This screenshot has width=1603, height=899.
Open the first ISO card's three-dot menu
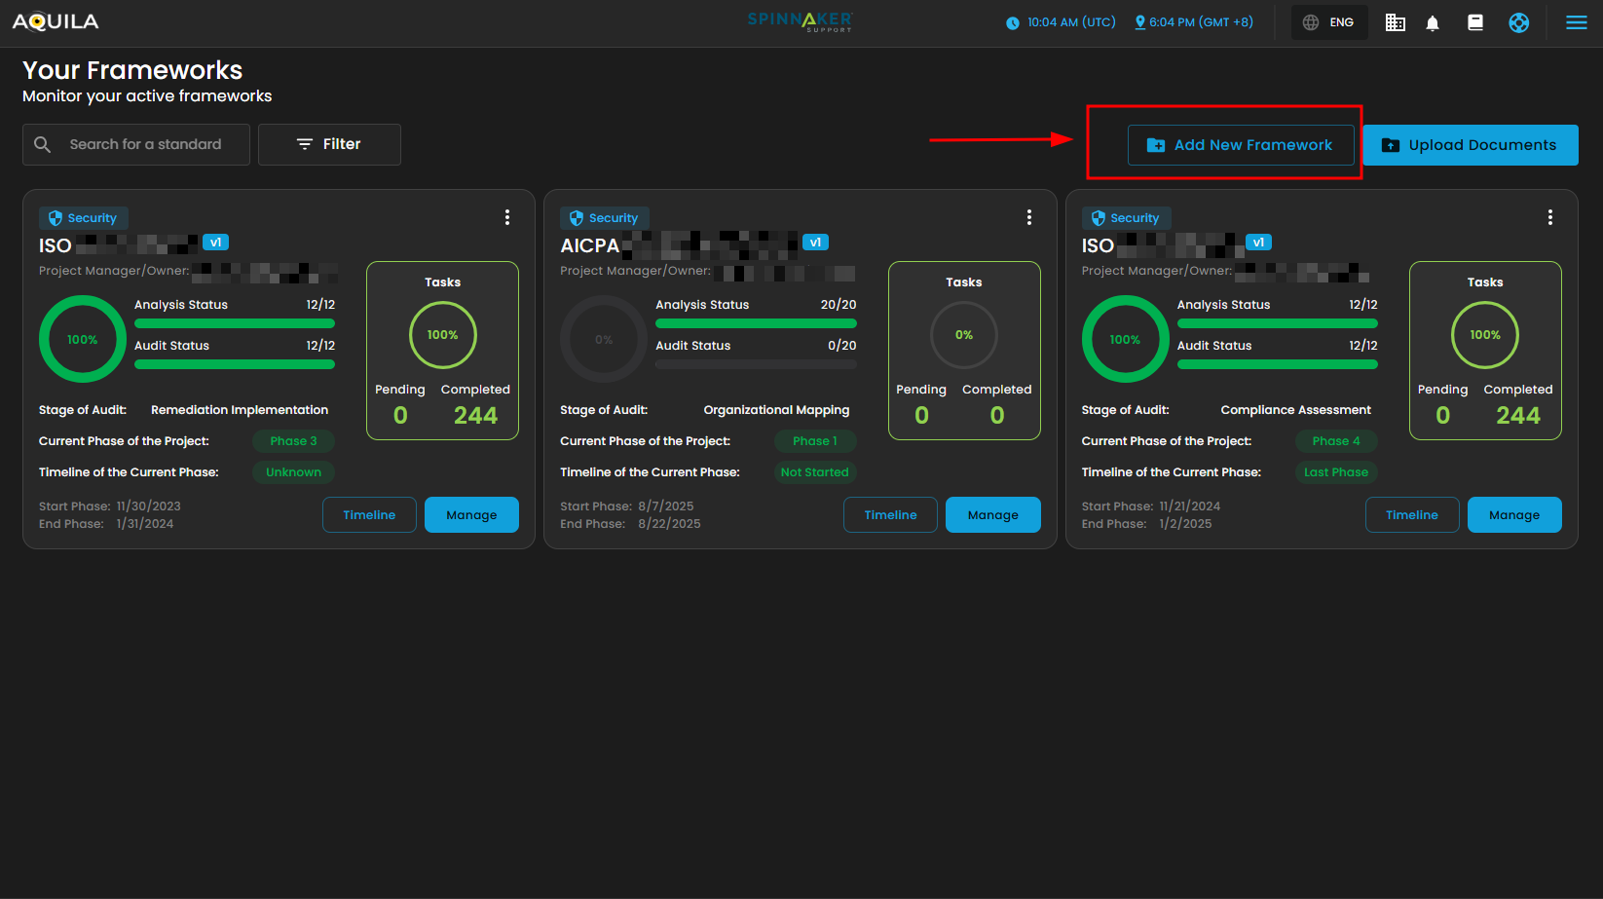(x=506, y=217)
